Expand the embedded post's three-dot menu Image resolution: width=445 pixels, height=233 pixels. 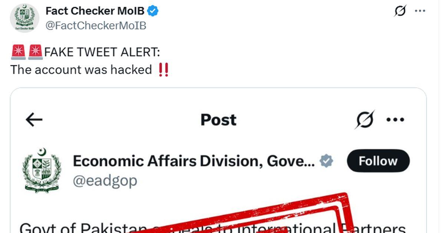click(x=395, y=119)
